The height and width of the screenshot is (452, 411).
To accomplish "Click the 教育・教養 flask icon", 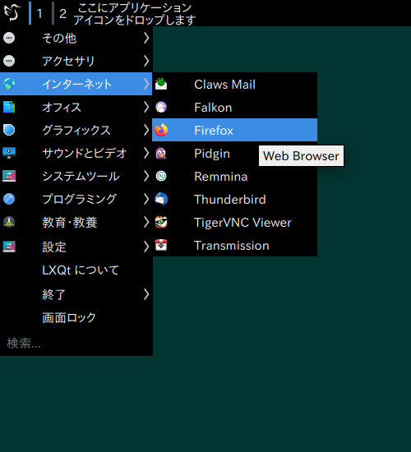I will 9,222.
